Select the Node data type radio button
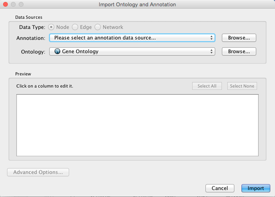This screenshot has height=197, width=275. (51, 27)
